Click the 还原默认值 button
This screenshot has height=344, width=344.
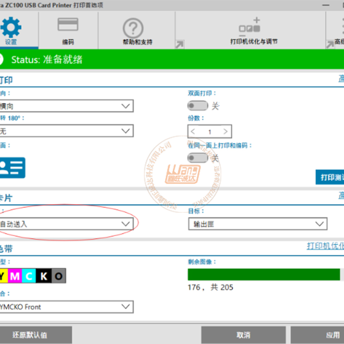36,335
